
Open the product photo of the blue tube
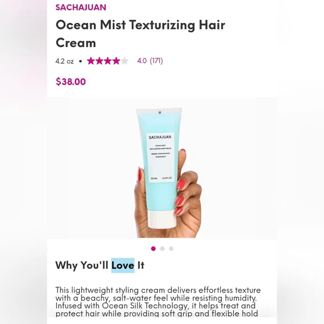pos(162,168)
